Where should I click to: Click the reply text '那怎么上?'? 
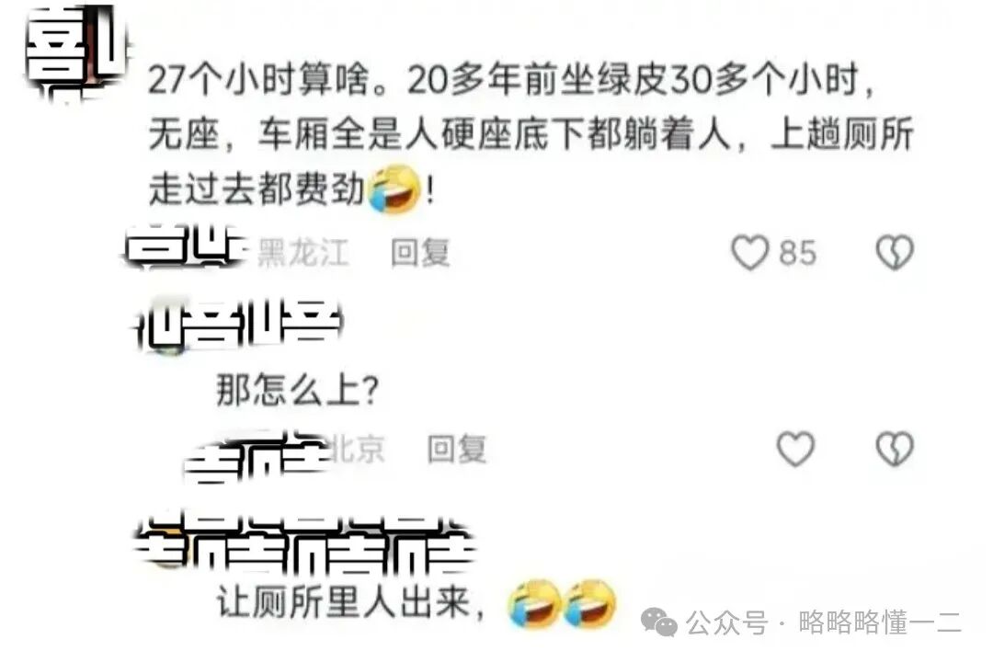[297, 390]
